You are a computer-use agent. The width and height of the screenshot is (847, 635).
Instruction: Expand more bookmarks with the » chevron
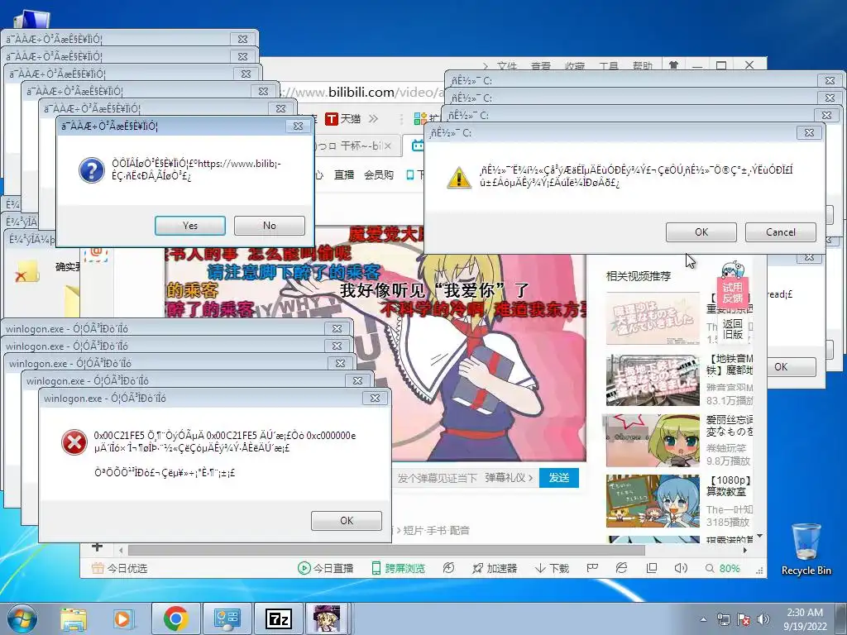pos(373,119)
